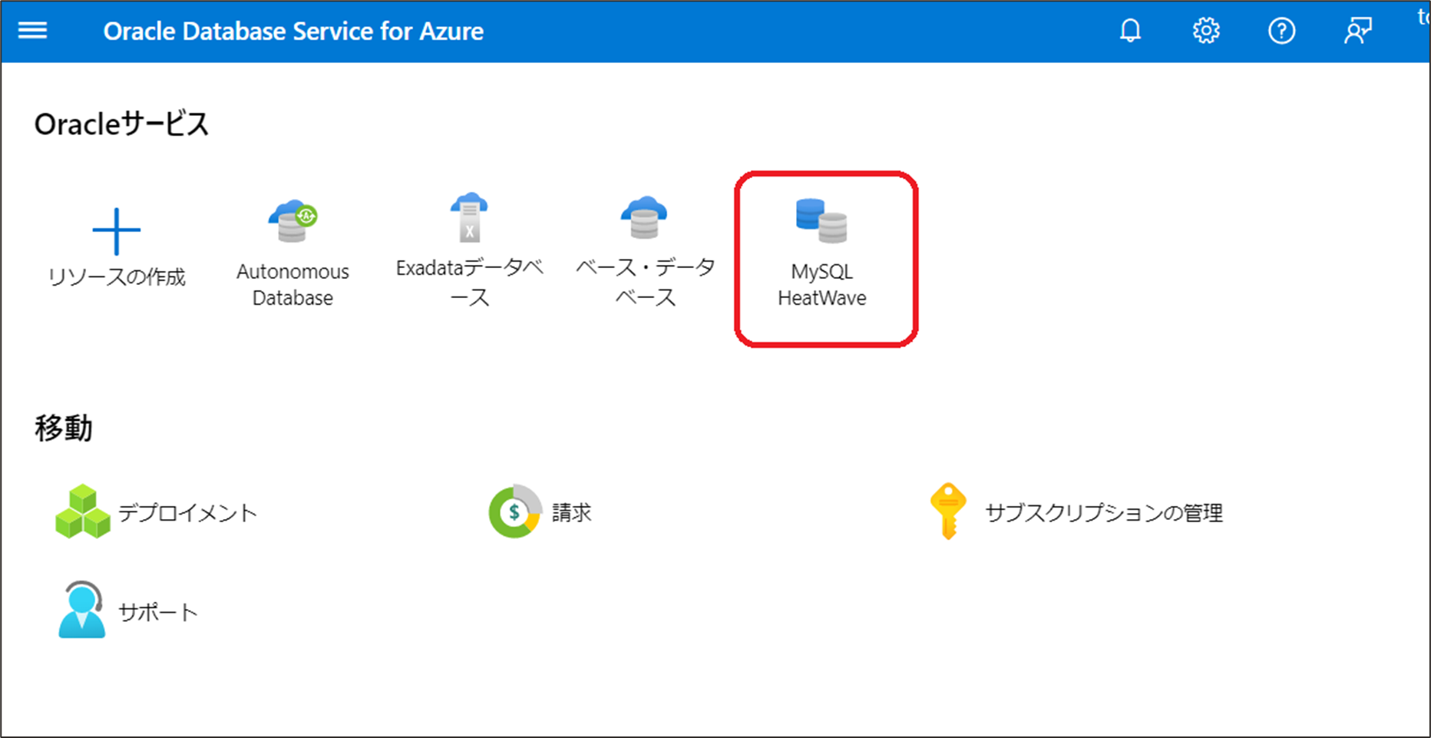Image resolution: width=1431 pixels, height=738 pixels.
Task: Open the ベース・データベース label link
Action: (645, 282)
